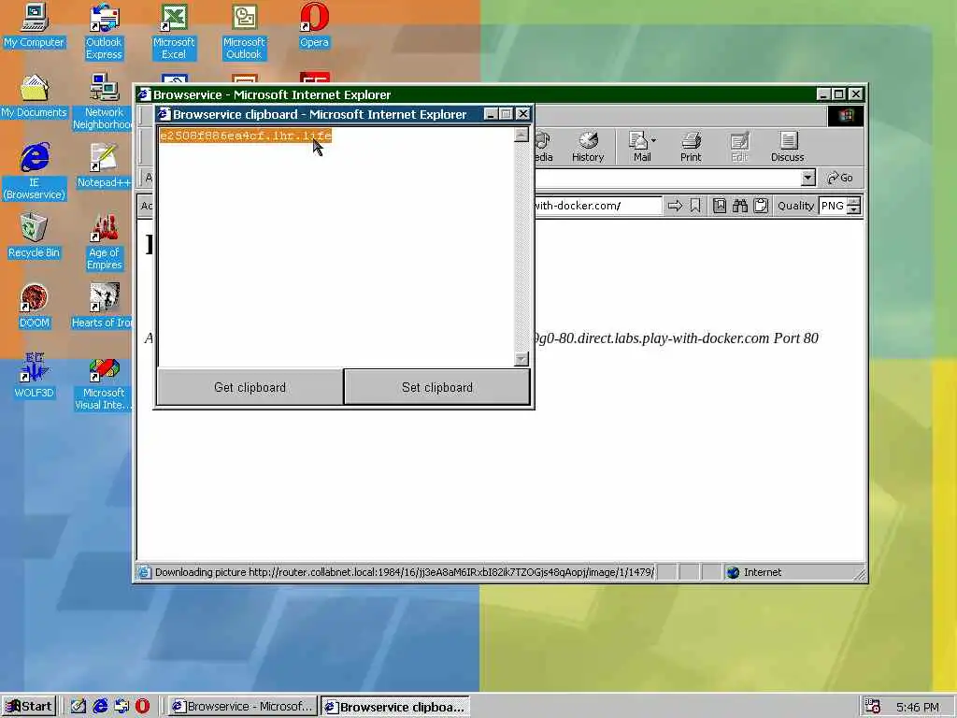Screen dimensions: 957x718
Task: Switch to Browservice - Microsoft taskbar button
Action: [242, 707]
